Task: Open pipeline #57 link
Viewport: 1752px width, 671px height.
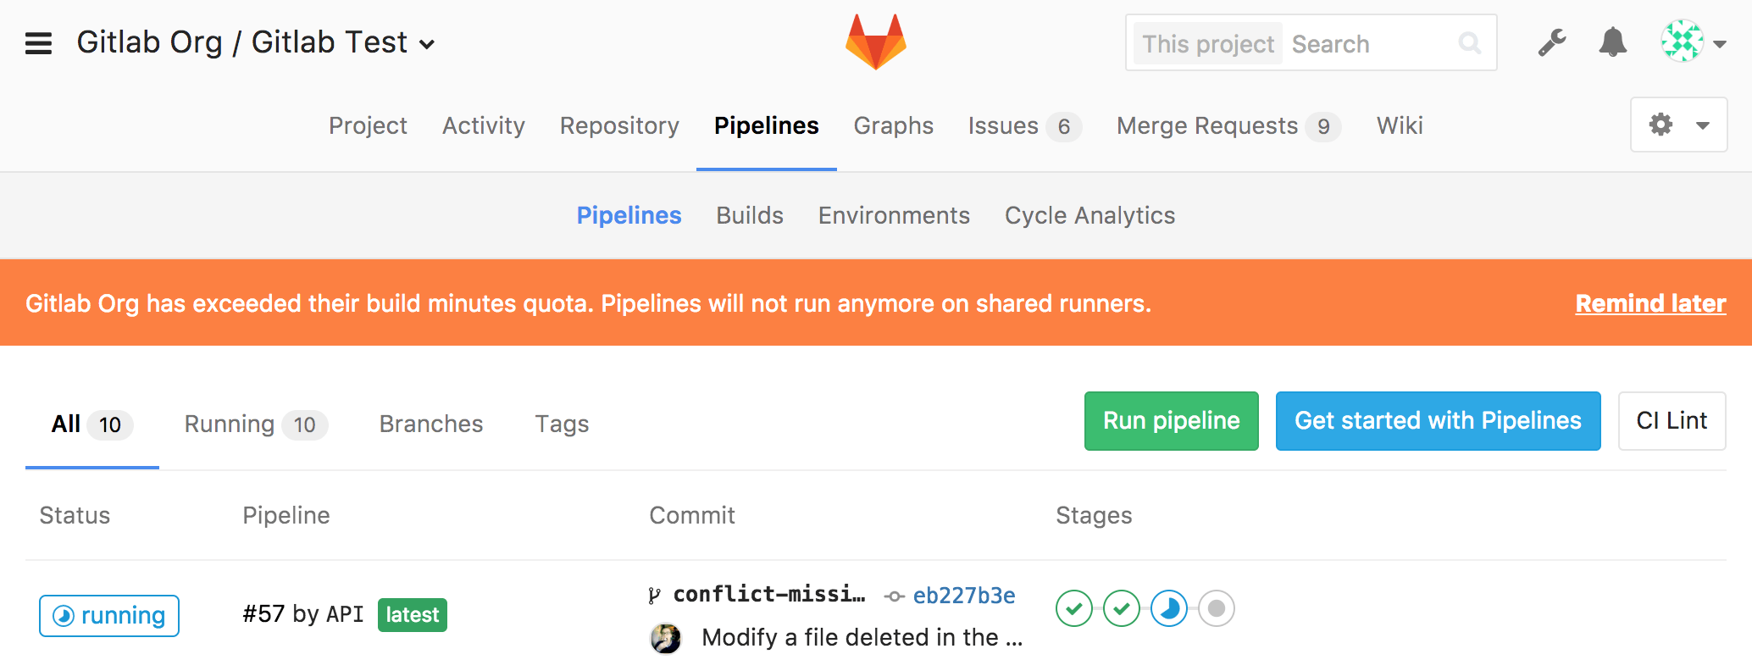Action: (263, 614)
